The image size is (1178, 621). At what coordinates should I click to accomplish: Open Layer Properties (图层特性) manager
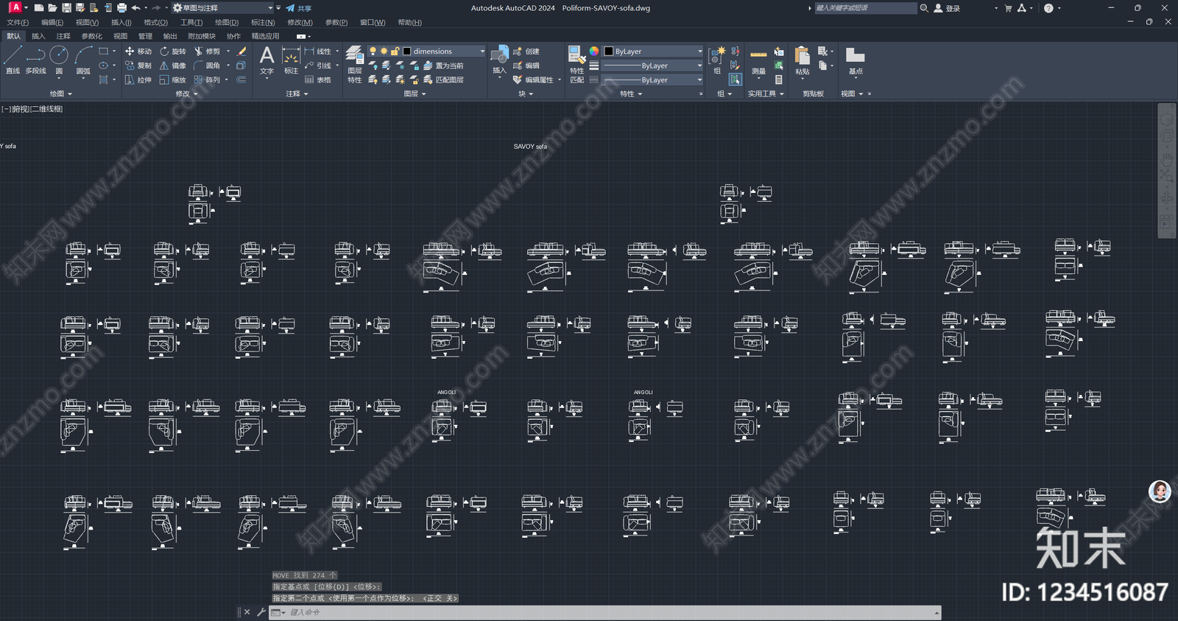(x=354, y=63)
